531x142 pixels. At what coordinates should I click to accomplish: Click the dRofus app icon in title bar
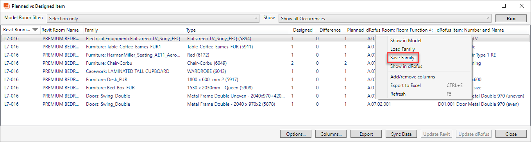[6, 6]
